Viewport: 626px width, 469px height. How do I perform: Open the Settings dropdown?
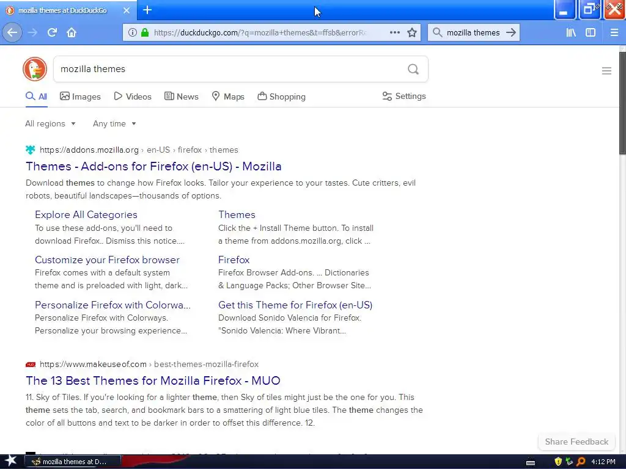pyautogui.click(x=404, y=96)
